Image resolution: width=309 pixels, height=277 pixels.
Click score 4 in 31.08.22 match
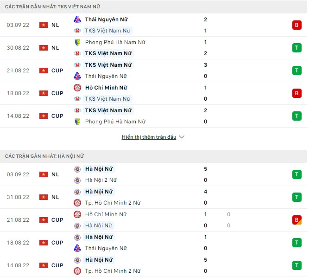click(x=205, y=192)
